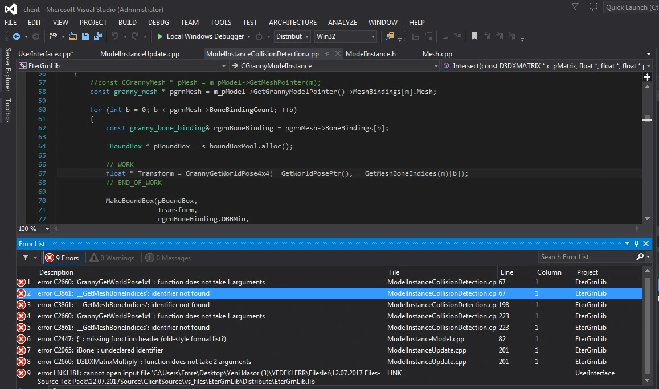
Task: Open the Distribut configuration dropdown
Action: (293, 36)
